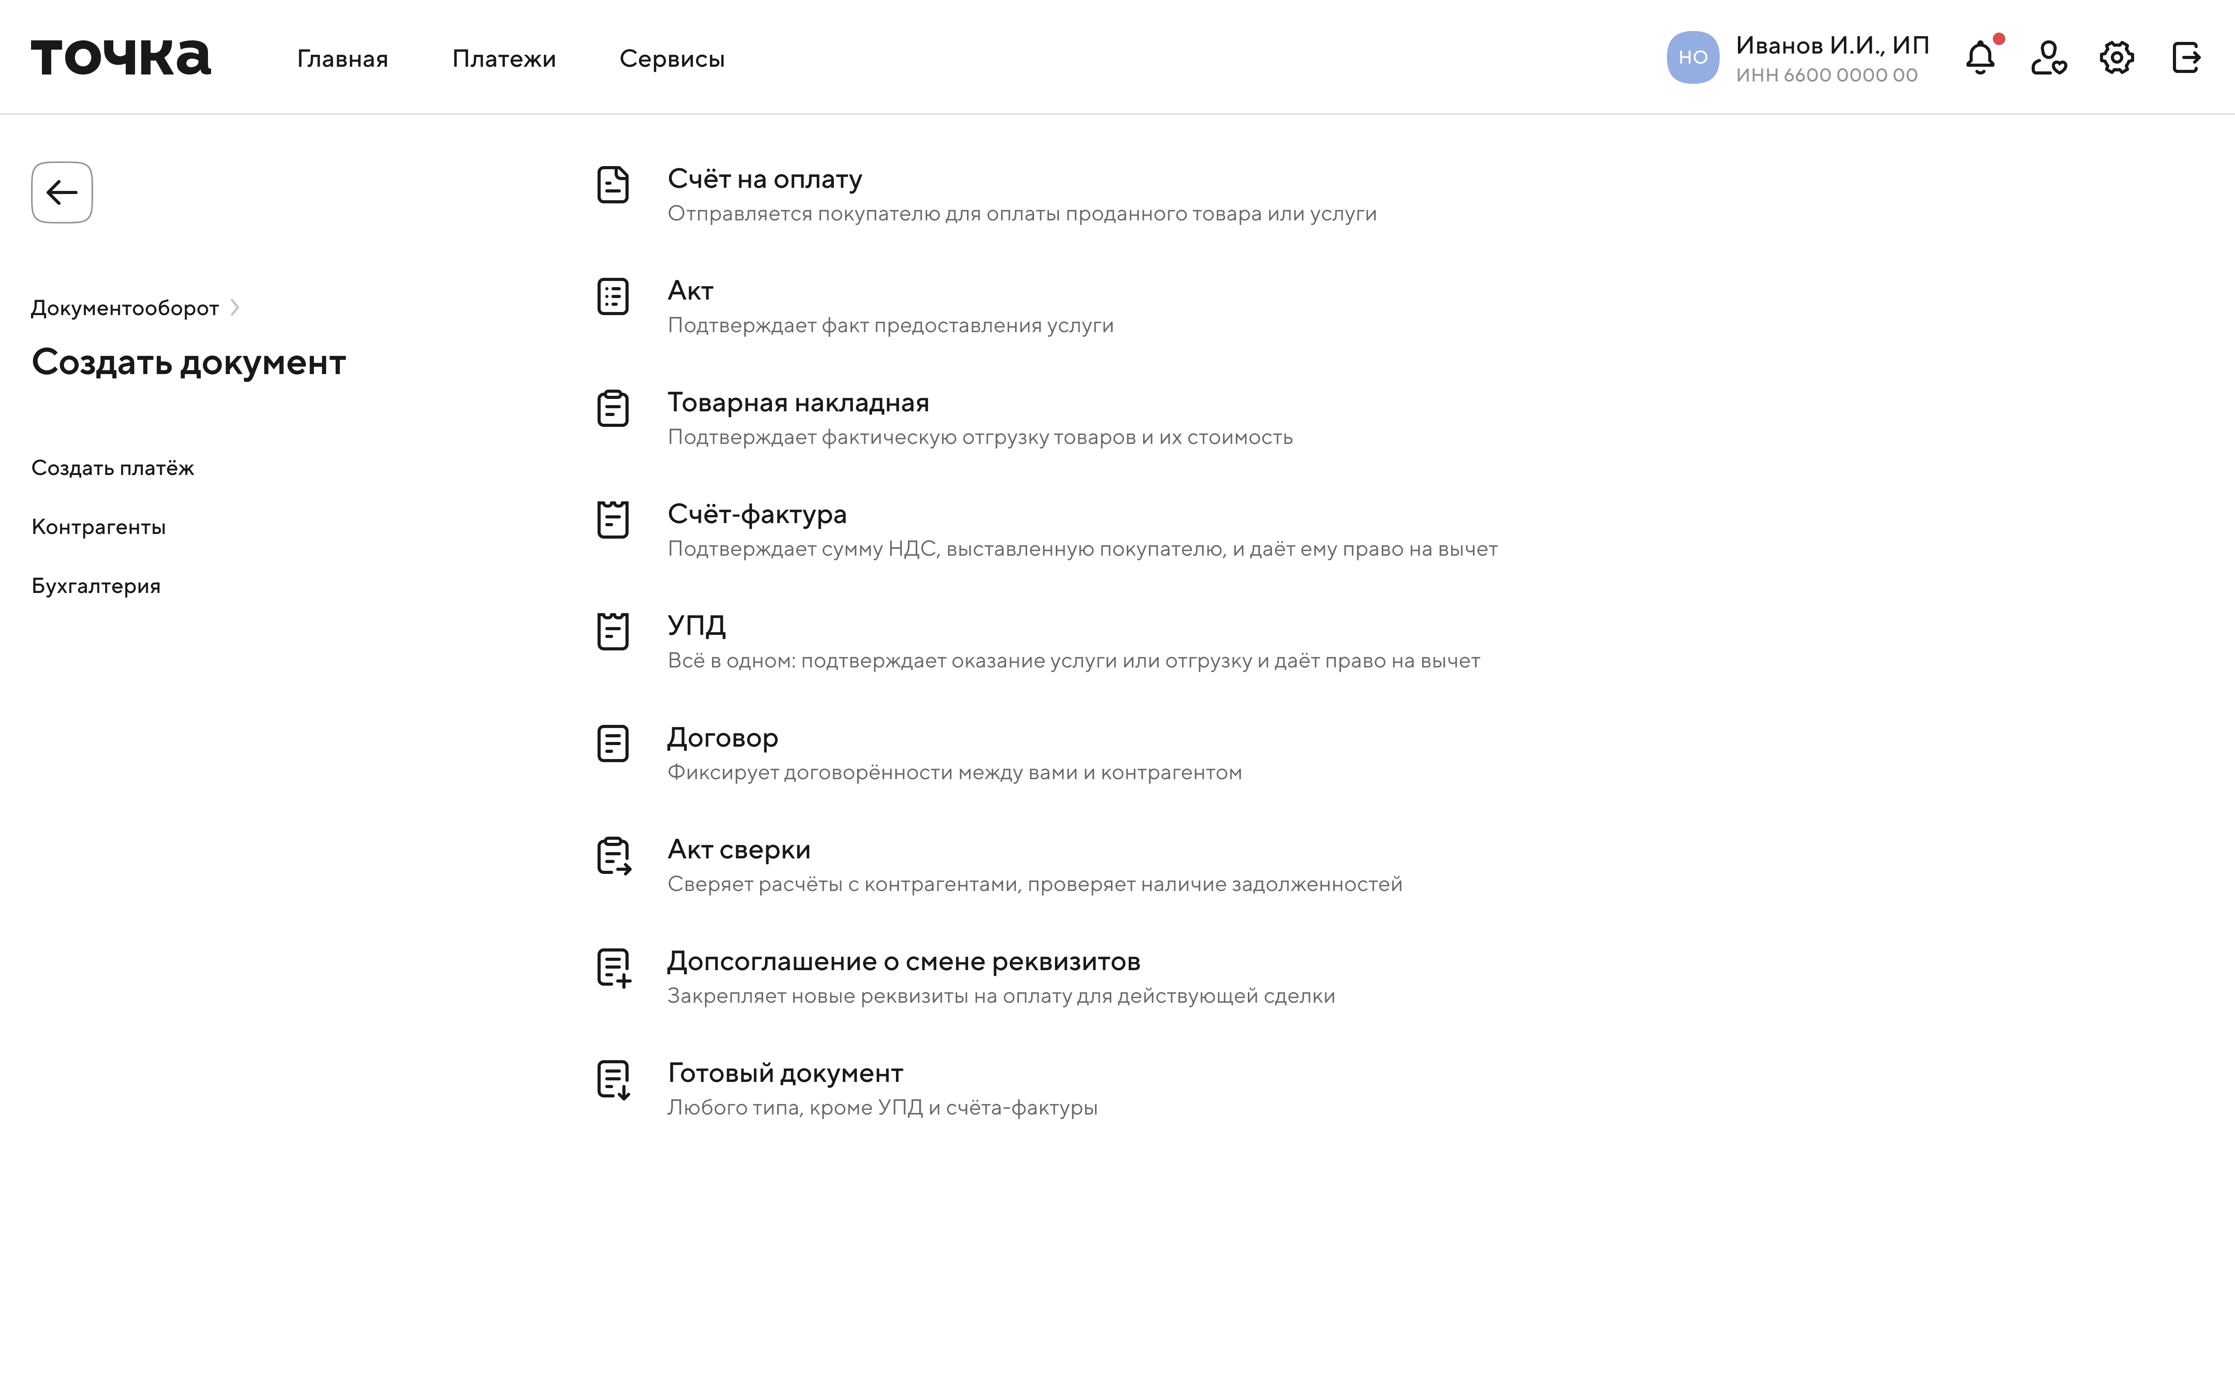Open the Платежи menu item
This screenshot has height=1397, width=2235.
click(503, 59)
